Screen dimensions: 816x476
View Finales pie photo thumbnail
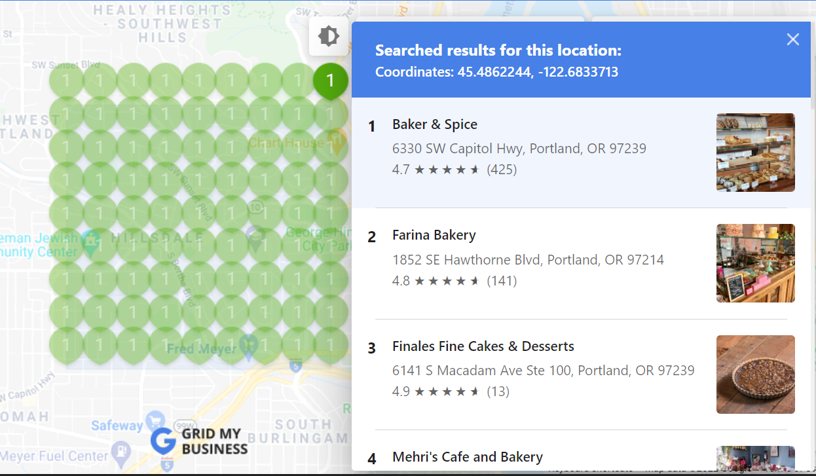[x=755, y=375]
